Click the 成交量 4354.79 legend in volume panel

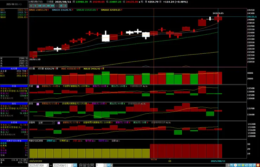tap(48, 69)
